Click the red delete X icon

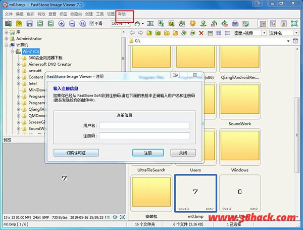tap(201, 33)
